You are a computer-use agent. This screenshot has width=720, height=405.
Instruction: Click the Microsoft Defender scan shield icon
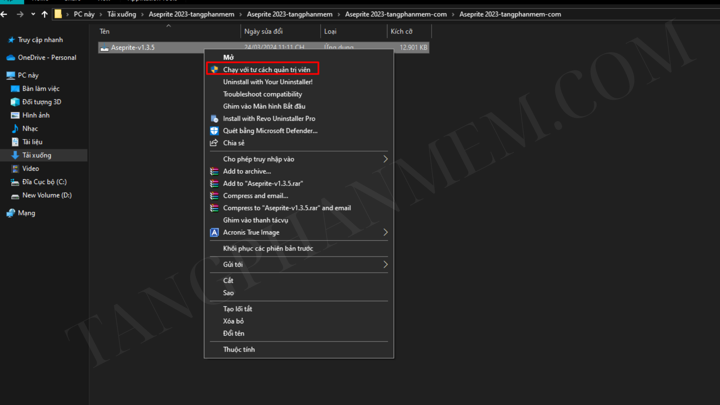214,131
